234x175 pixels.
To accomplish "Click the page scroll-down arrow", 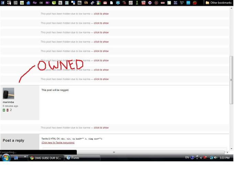I will point(231,149).
